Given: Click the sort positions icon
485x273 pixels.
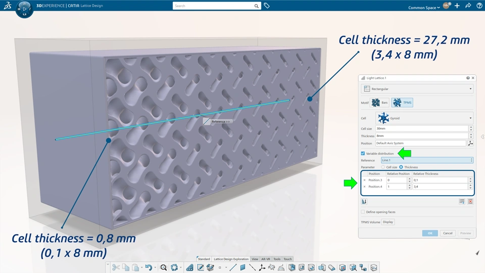Looking at the screenshot, I should [x=364, y=202].
